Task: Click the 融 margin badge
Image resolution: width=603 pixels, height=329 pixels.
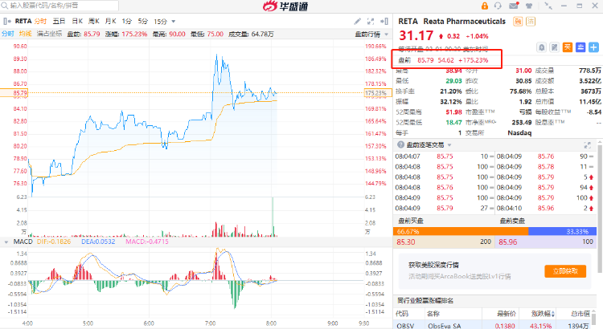Action: (x=518, y=22)
